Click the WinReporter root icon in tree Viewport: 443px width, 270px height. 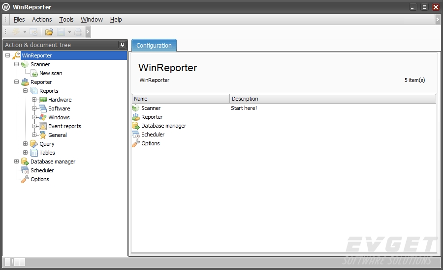16,55
